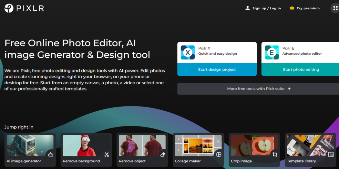The image size is (339, 169).
Task: Click the user profile silhouette icon
Action: click(248, 8)
